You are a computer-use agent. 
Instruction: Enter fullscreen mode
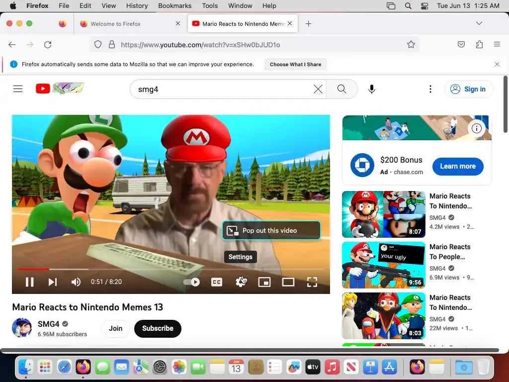312,282
